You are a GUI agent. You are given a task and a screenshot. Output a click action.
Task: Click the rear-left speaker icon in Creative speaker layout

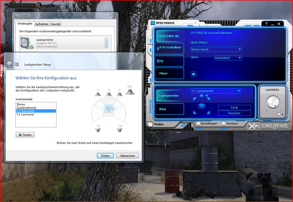tap(195, 113)
